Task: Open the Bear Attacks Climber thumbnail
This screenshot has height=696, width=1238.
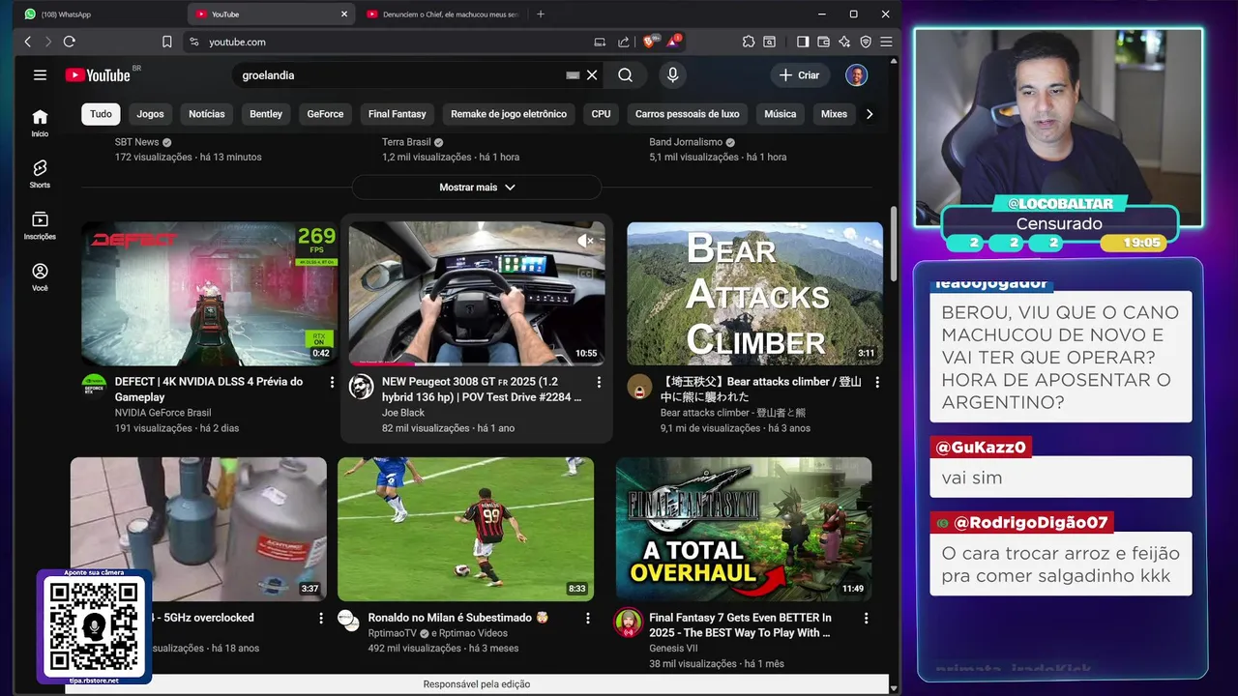Action: (x=754, y=294)
